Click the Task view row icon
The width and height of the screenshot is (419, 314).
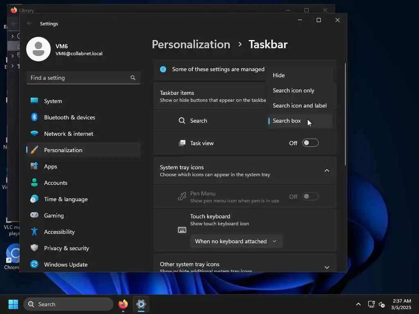click(x=182, y=143)
